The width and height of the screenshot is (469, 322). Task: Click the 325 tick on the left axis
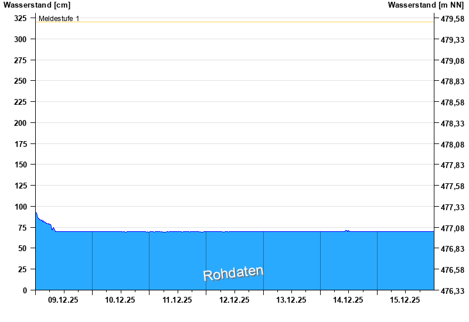pos(20,19)
